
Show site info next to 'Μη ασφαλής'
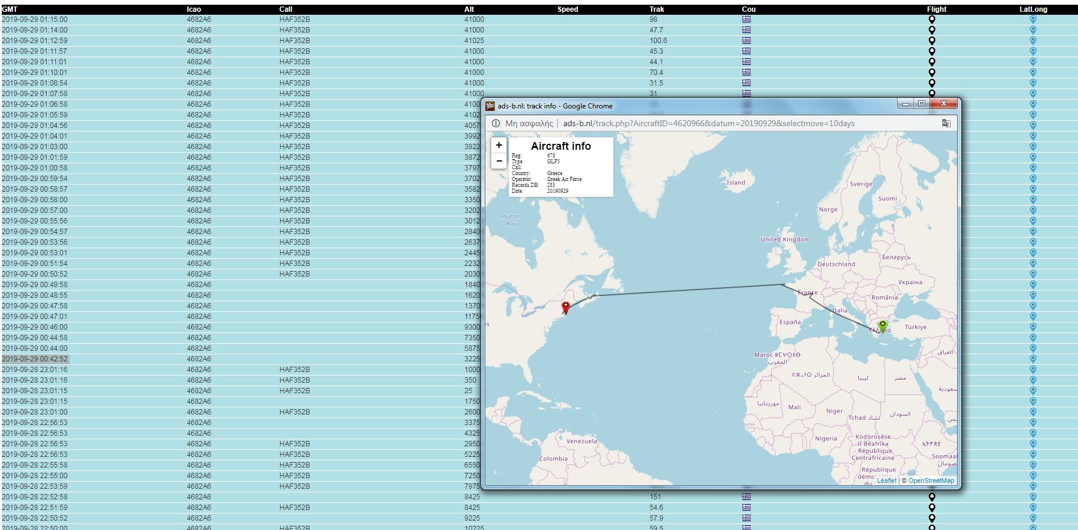(496, 123)
